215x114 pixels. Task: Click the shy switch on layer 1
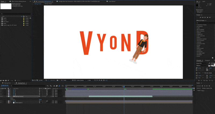[40, 90]
